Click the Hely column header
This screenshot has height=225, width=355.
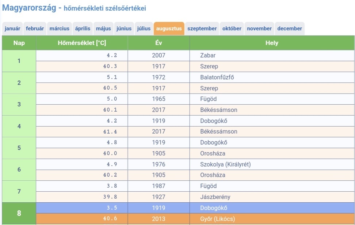[272, 43]
